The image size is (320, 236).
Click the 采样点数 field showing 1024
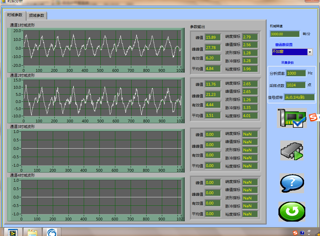coord(295,85)
